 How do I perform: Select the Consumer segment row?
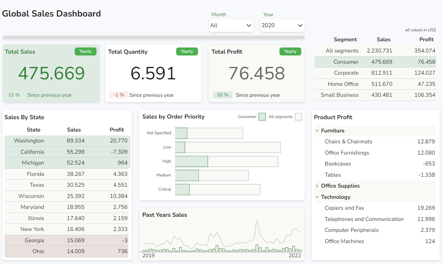[375, 62]
